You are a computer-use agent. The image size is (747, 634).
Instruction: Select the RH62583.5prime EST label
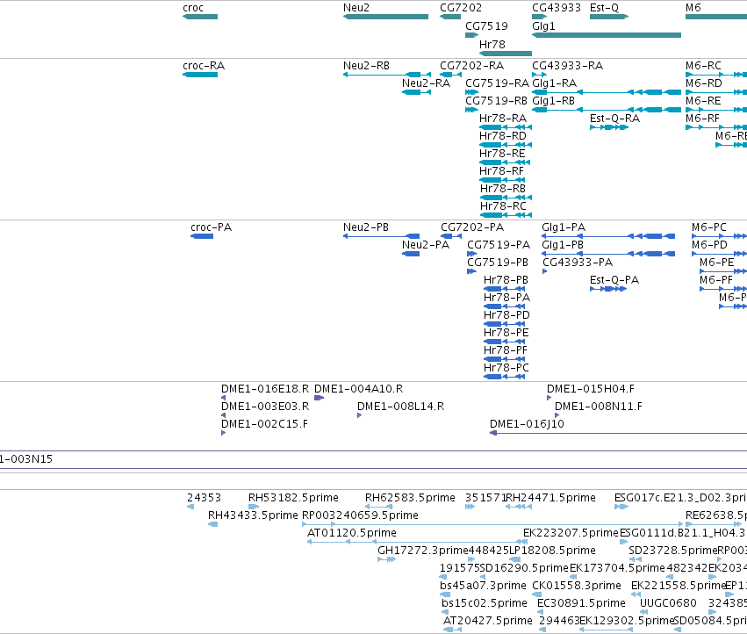coord(410,498)
